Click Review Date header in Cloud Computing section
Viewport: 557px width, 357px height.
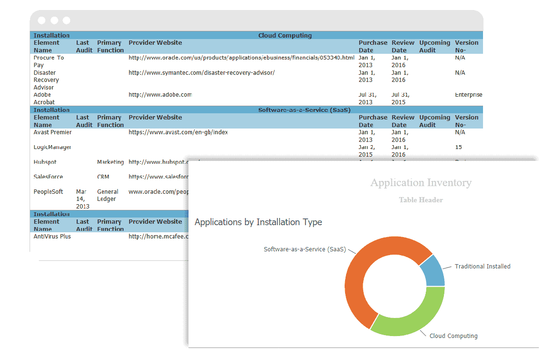(403, 46)
